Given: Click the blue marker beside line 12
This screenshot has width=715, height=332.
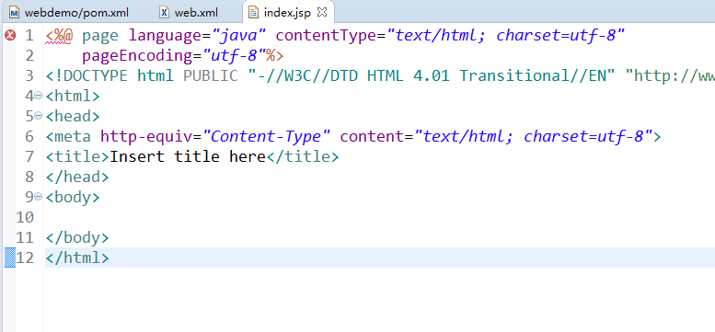Looking at the screenshot, I should click(9, 258).
